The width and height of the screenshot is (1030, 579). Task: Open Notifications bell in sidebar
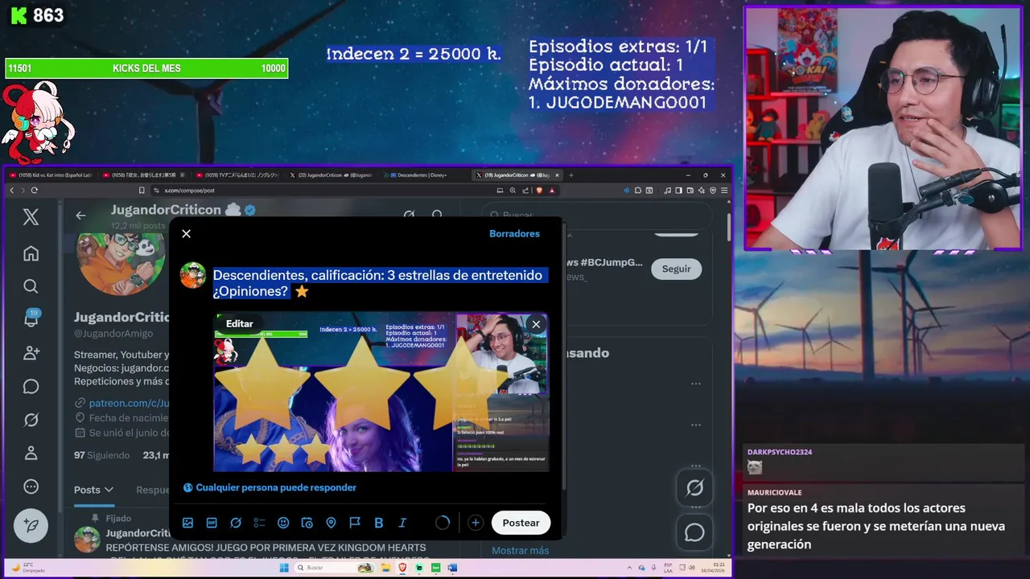(x=31, y=319)
